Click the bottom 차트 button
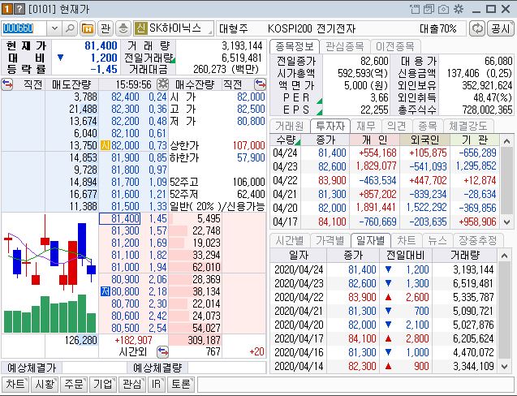 pyautogui.click(x=15, y=384)
